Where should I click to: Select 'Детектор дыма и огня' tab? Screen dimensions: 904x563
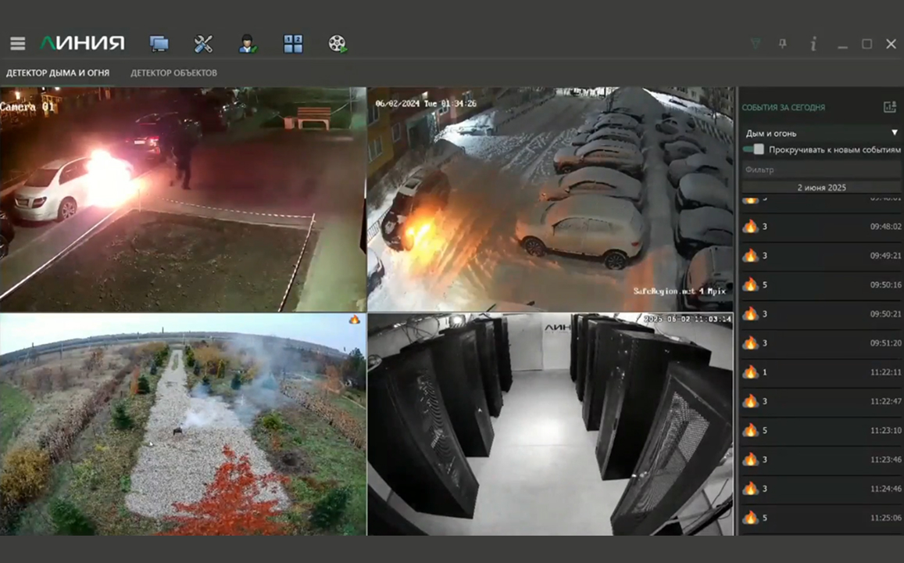pyautogui.click(x=58, y=73)
